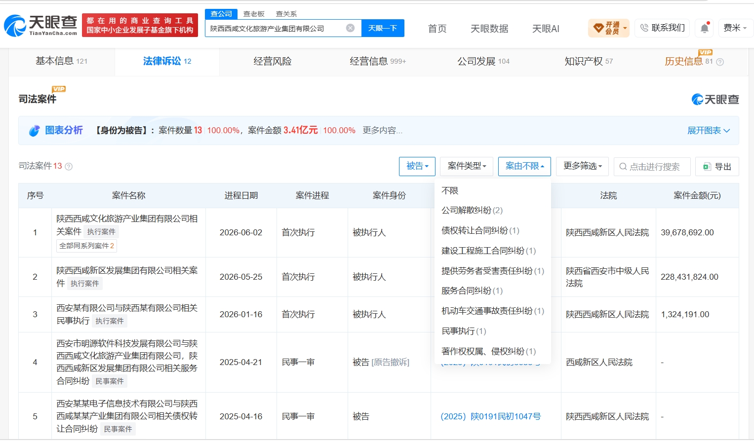
Task: Click the 案件金额(元) column header
Action: (697, 195)
